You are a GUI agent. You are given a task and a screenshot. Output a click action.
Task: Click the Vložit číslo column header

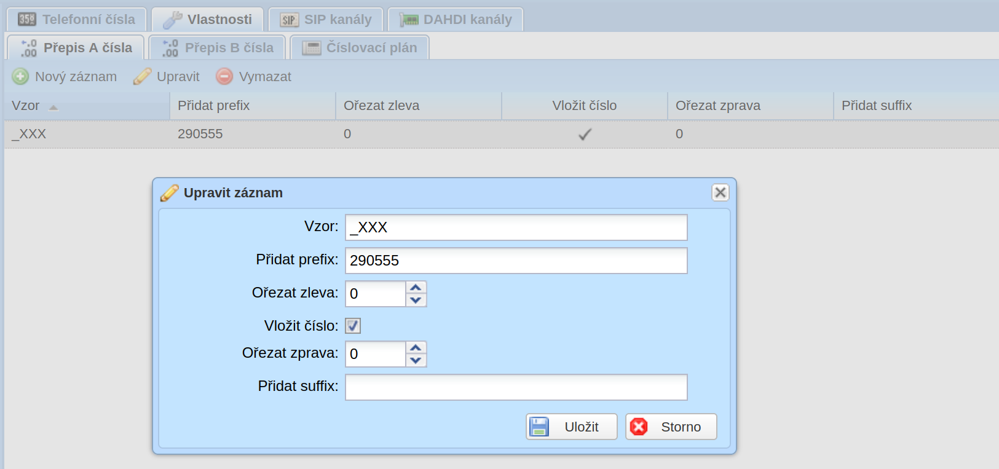[585, 106]
